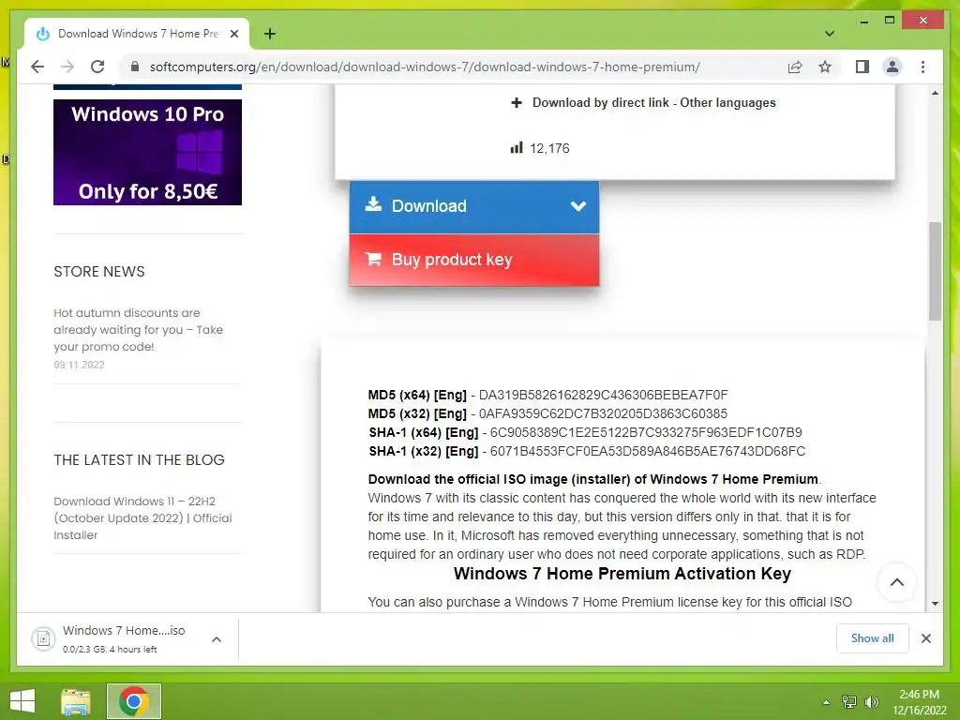Open the Chrome three-dot menu
960x720 pixels.
[x=922, y=67]
